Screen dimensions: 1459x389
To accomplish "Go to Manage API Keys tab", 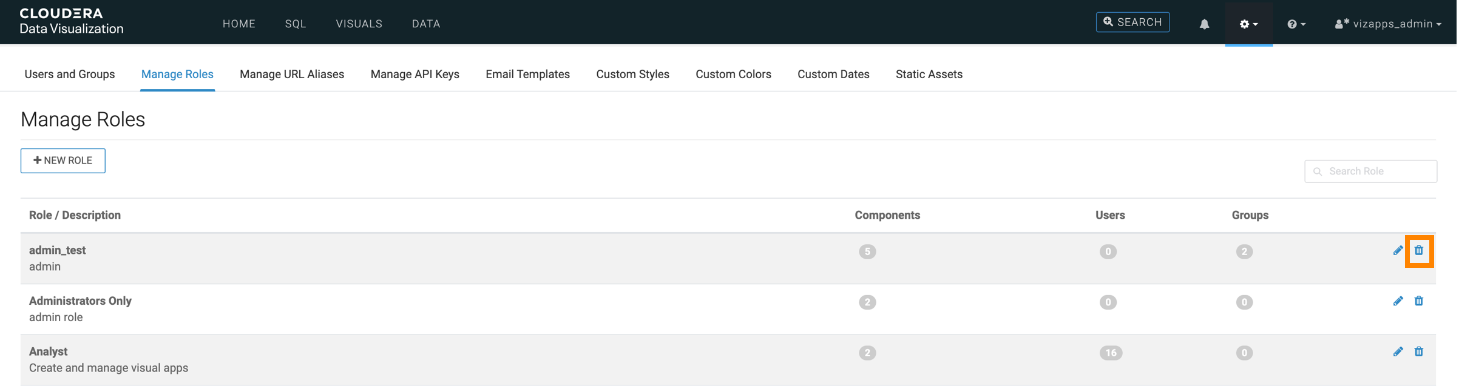I will 415,75.
